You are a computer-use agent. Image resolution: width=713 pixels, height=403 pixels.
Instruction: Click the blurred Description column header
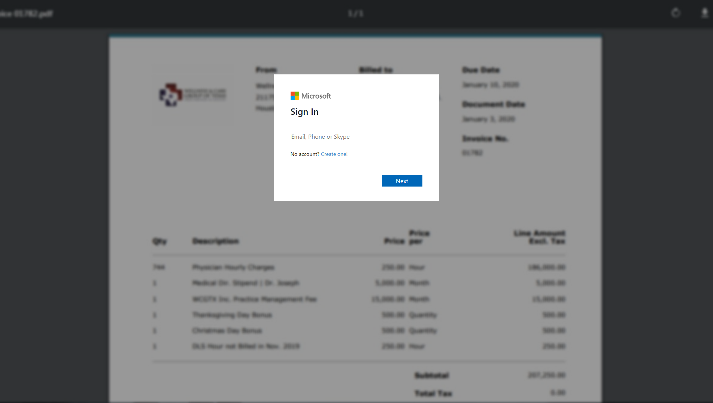pyautogui.click(x=216, y=241)
